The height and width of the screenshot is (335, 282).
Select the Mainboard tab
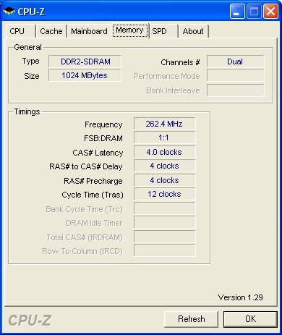click(x=89, y=31)
